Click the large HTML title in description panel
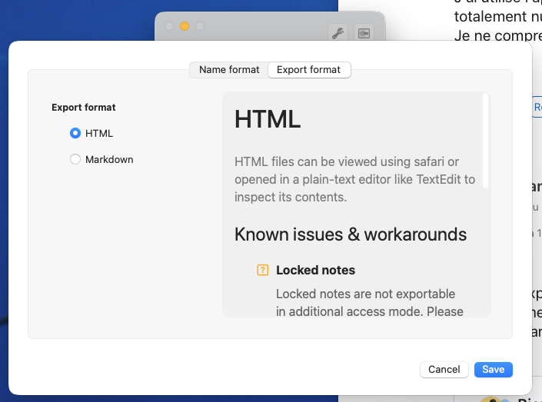 point(267,119)
